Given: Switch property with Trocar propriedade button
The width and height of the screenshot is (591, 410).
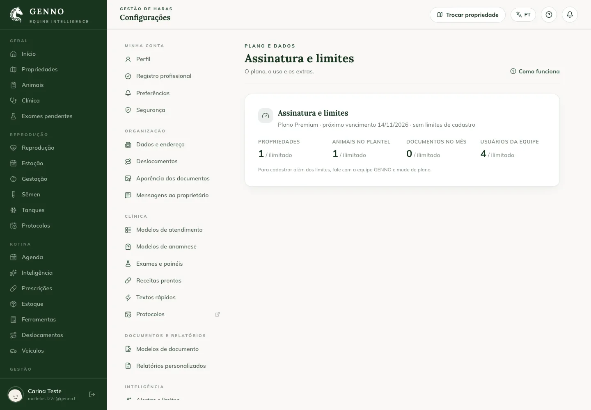Looking at the screenshot, I should click(x=467, y=15).
